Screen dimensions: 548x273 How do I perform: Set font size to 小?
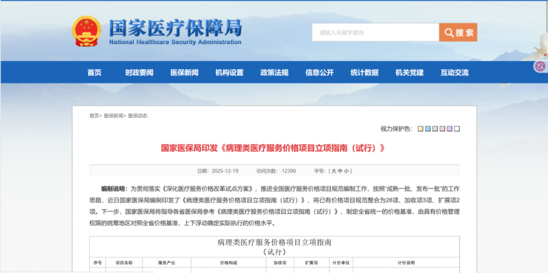(x=346, y=171)
